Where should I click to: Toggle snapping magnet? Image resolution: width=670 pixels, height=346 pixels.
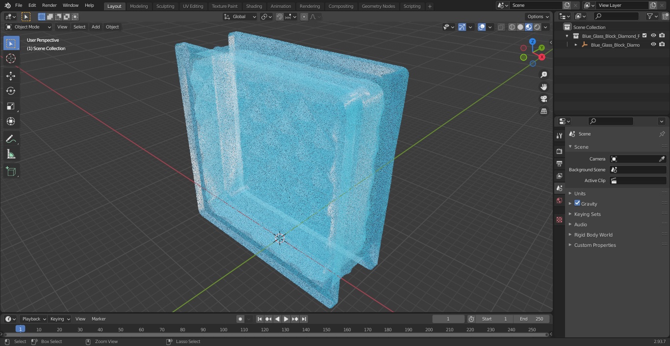click(x=279, y=17)
